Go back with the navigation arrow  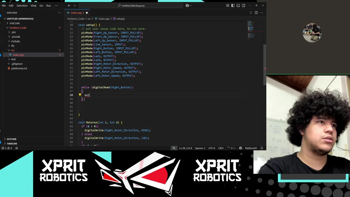(x=69, y=5)
